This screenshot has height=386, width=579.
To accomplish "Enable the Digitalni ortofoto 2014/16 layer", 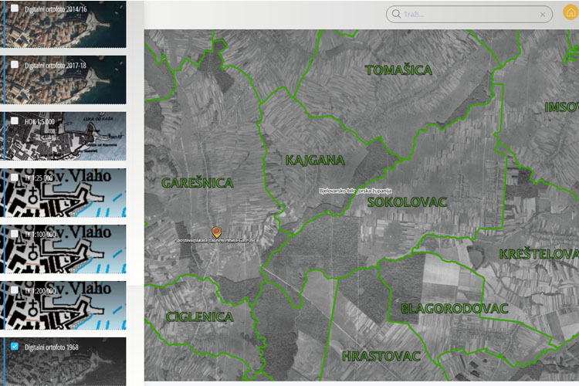I will coord(15,8).
